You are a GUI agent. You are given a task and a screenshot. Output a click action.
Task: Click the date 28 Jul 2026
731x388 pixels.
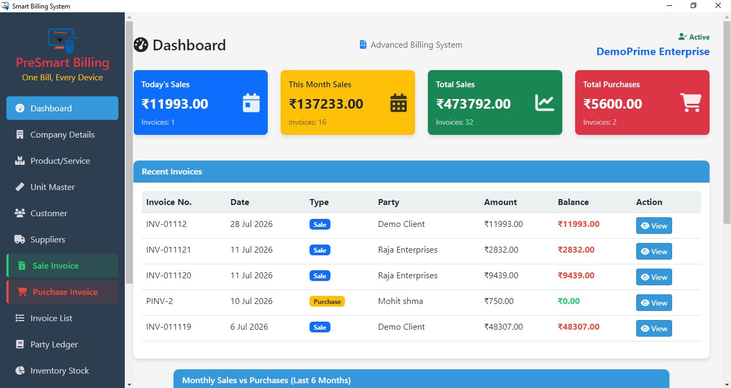pos(251,224)
